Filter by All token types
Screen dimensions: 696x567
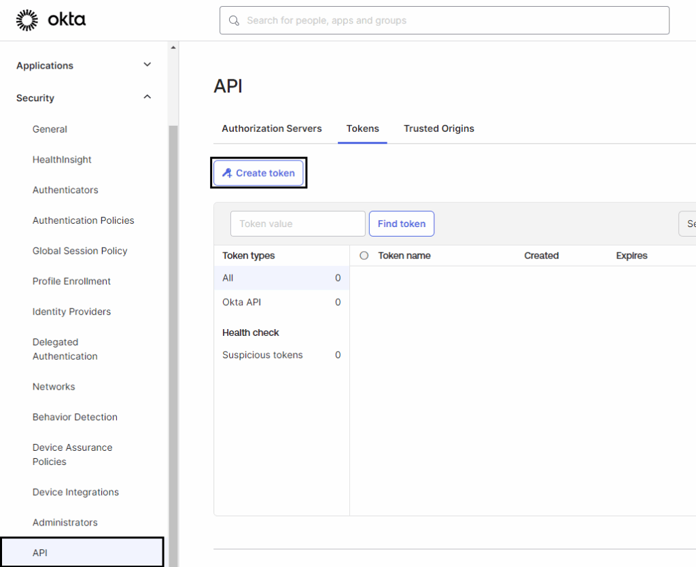pyautogui.click(x=281, y=278)
